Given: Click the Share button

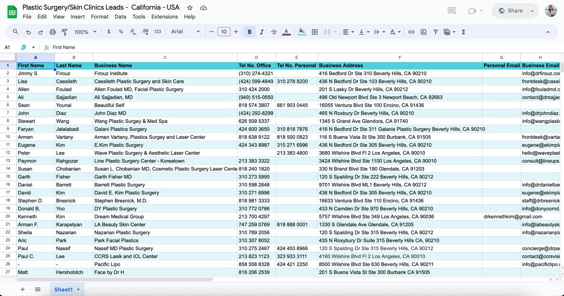Looking at the screenshot, I should tap(510, 11).
